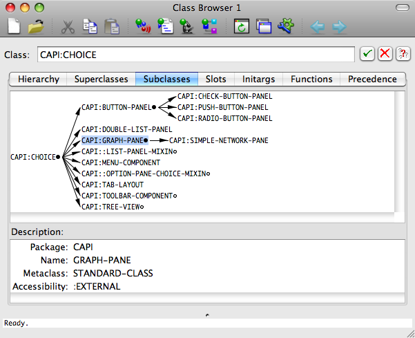Select the CAPI::LIST-PANEL-MIXIN node
Screen dimensions: 415x338
tap(127, 151)
